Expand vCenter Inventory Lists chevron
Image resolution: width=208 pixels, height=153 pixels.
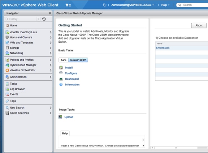(51, 32)
